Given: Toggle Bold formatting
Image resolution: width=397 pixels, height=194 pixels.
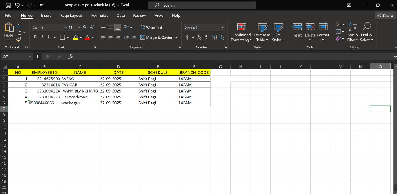Looking at the screenshot, I should point(35,37).
